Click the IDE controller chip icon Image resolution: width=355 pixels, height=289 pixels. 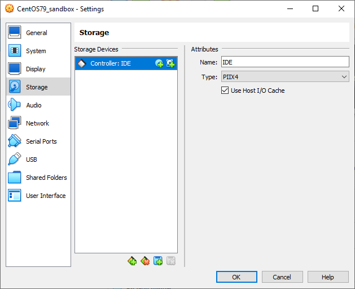click(81, 64)
